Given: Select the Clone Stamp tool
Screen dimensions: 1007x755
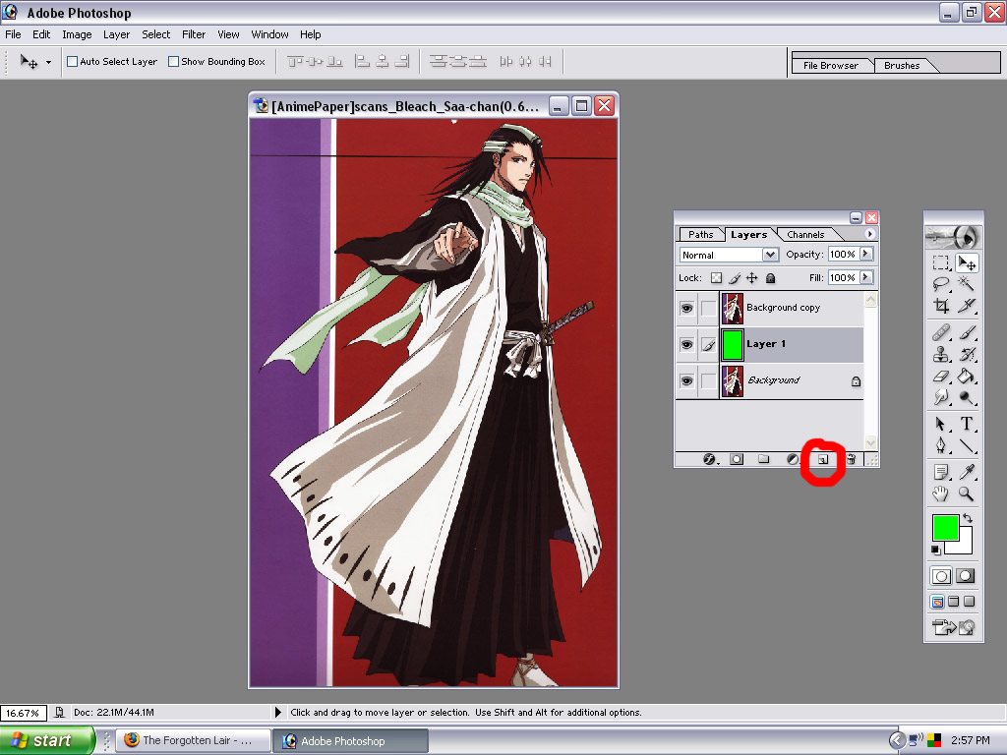Looking at the screenshot, I should [x=941, y=354].
